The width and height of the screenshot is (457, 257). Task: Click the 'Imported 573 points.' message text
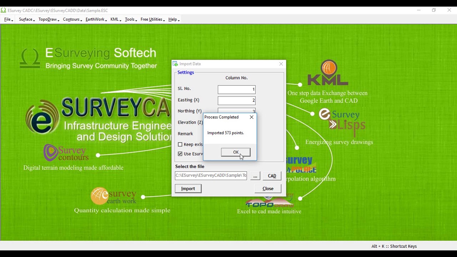[226, 133]
